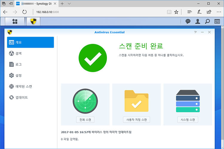Make a web note pen icon
This screenshot has width=224, height=149.
pos(199,12)
